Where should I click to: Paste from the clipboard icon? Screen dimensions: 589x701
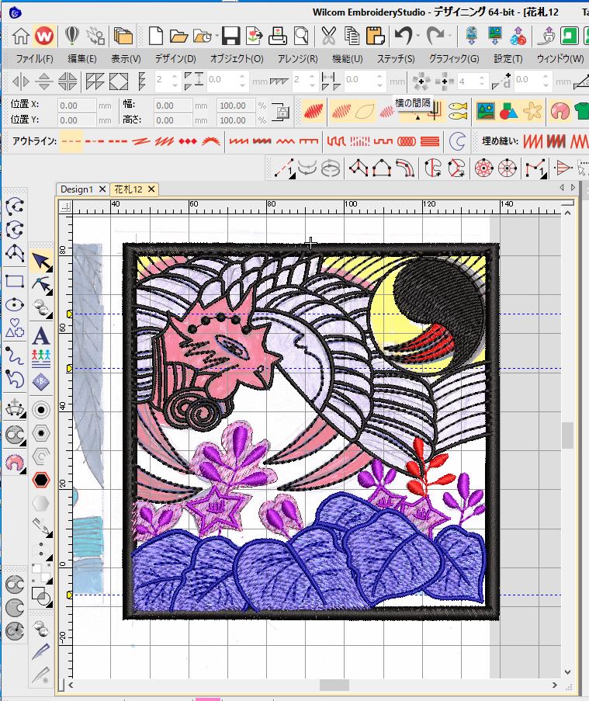(x=376, y=36)
